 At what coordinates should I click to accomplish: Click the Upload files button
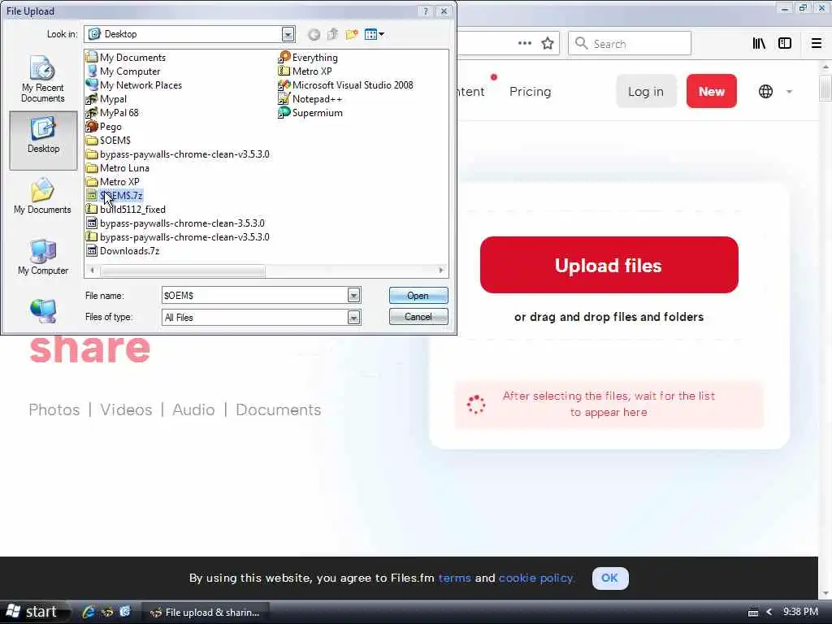click(x=609, y=265)
